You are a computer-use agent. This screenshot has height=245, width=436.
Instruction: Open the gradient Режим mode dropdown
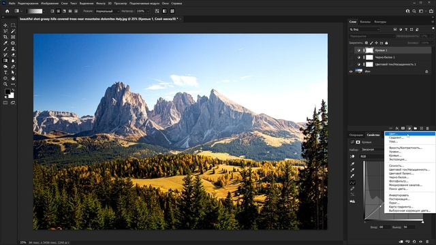pos(107,11)
